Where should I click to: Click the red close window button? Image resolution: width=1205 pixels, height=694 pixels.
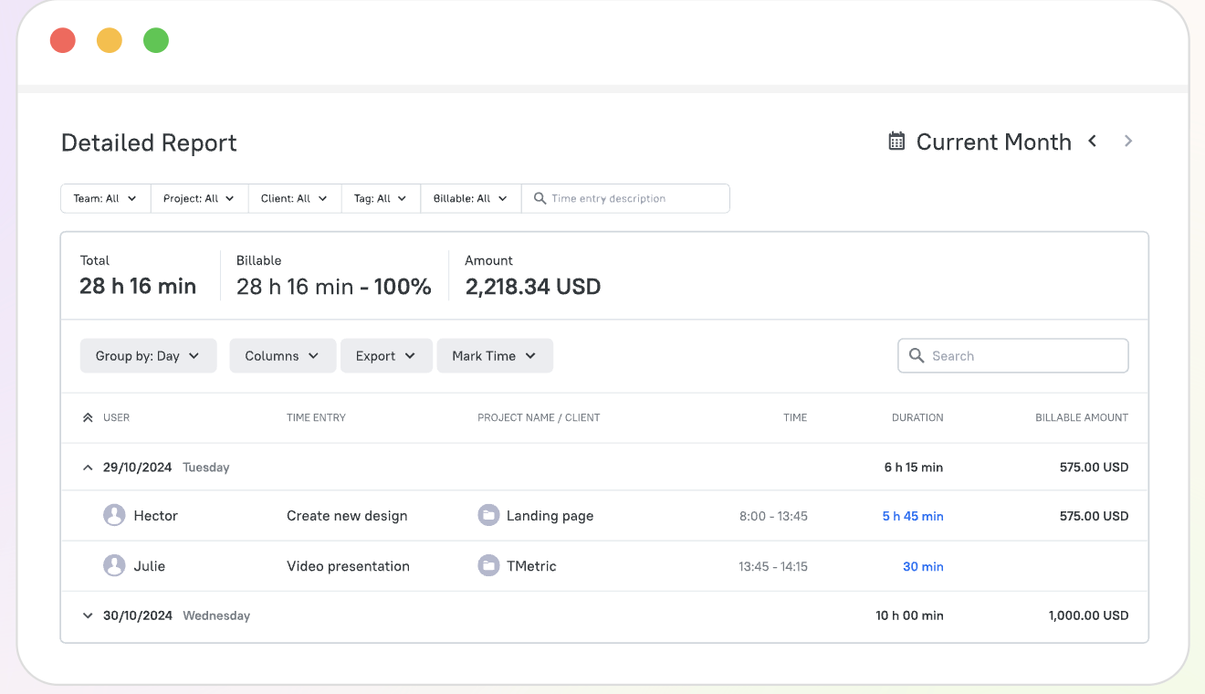63,41
